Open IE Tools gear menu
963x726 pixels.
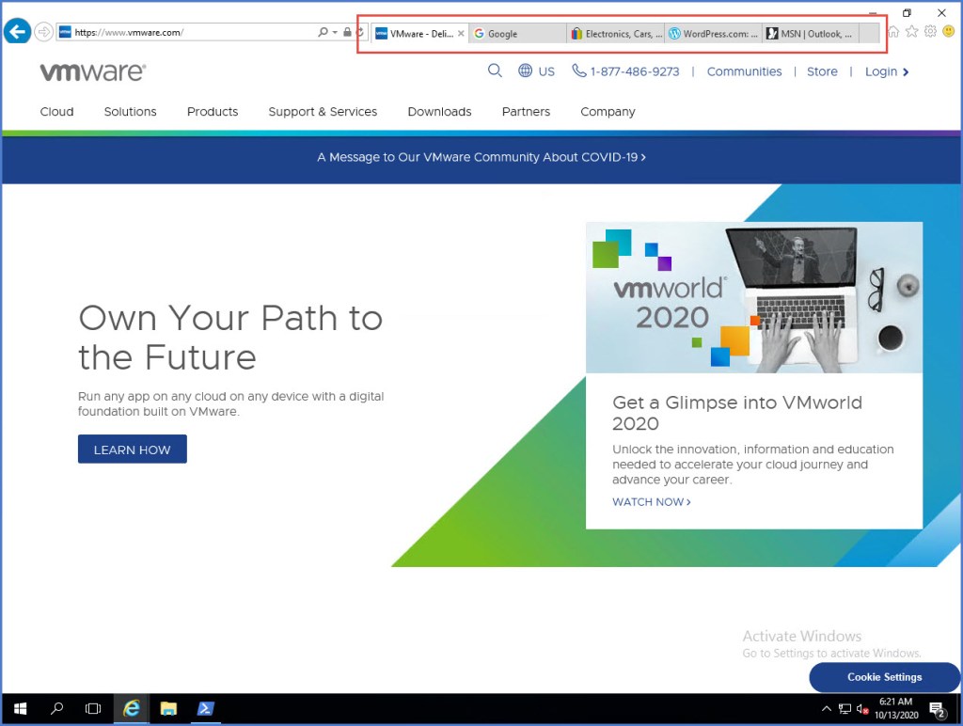929,32
